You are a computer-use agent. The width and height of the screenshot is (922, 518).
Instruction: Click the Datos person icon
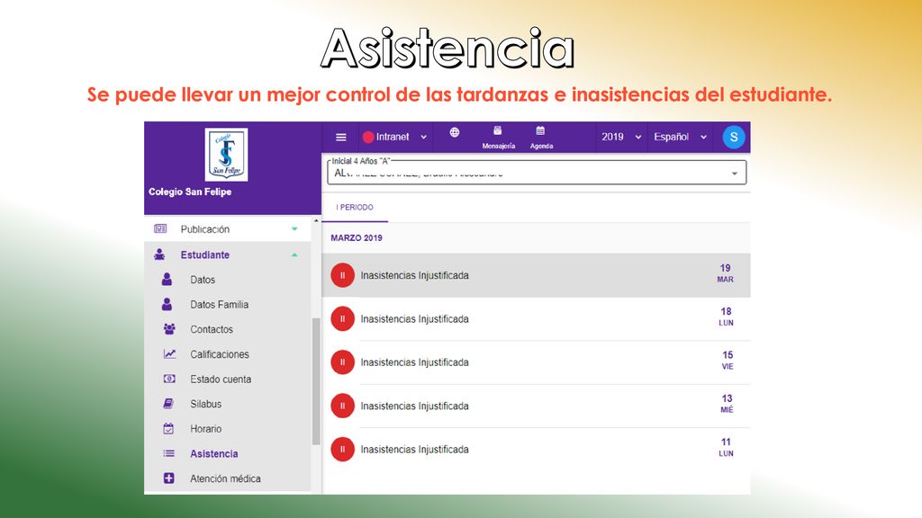coord(167,280)
